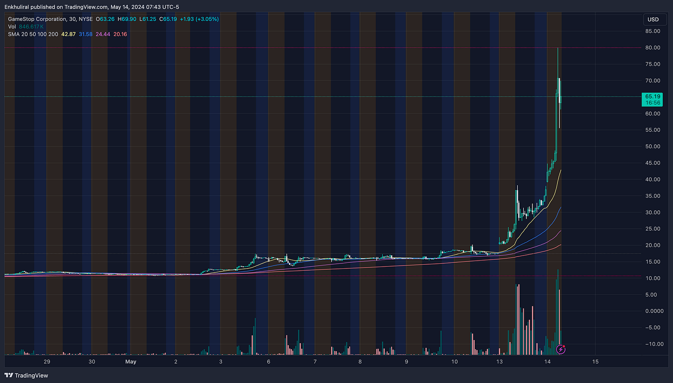Click the 29 date label on time axis
Viewport: 673px width, 383px height.
coord(46,362)
